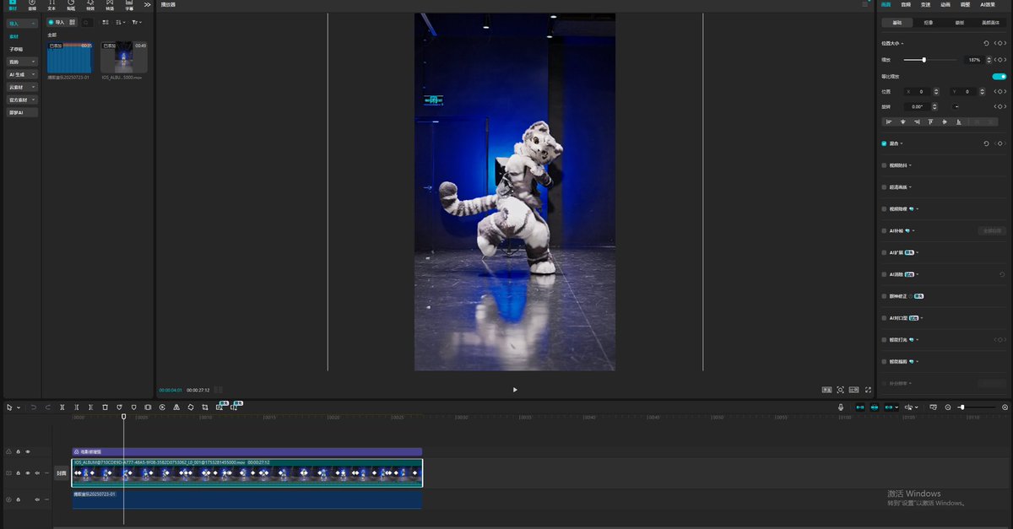Select 子草稿 in left sidebar
This screenshot has height=529, width=1013.
(x=16, y=49)
